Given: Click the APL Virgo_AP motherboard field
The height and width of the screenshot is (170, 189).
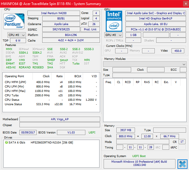Looking at the screenshot, I should (x=59, y=119).
